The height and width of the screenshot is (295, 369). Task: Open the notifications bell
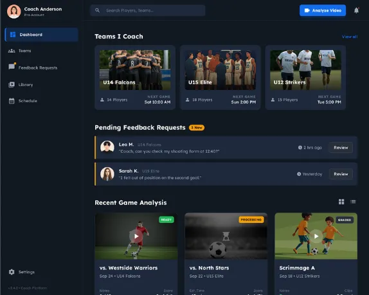(x=356, y=10)
